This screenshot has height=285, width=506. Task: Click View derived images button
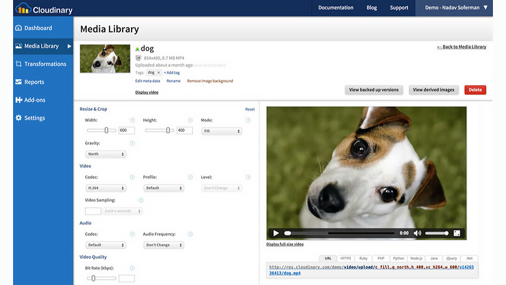tap(433, 90)
